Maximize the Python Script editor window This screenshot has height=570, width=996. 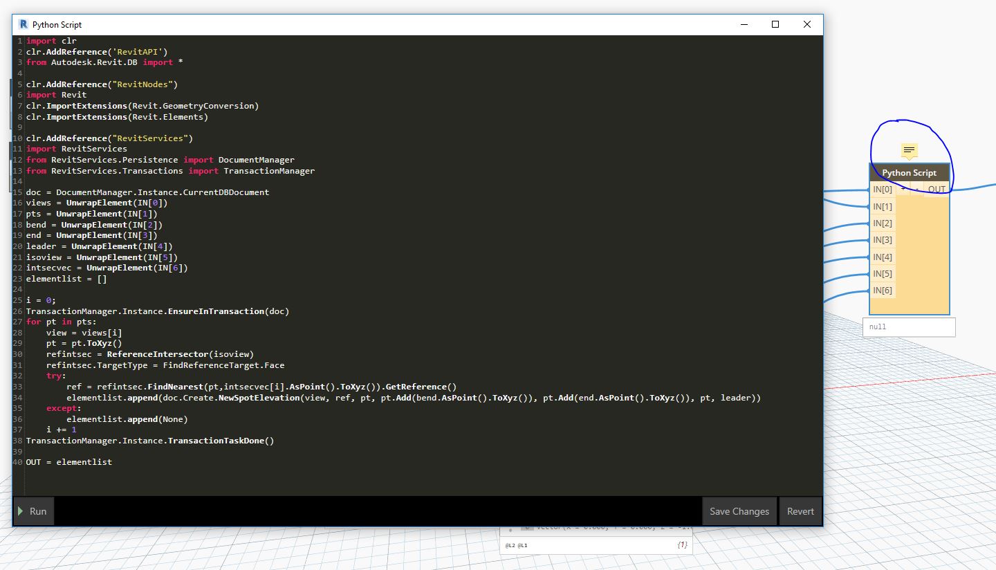point(775,24)
